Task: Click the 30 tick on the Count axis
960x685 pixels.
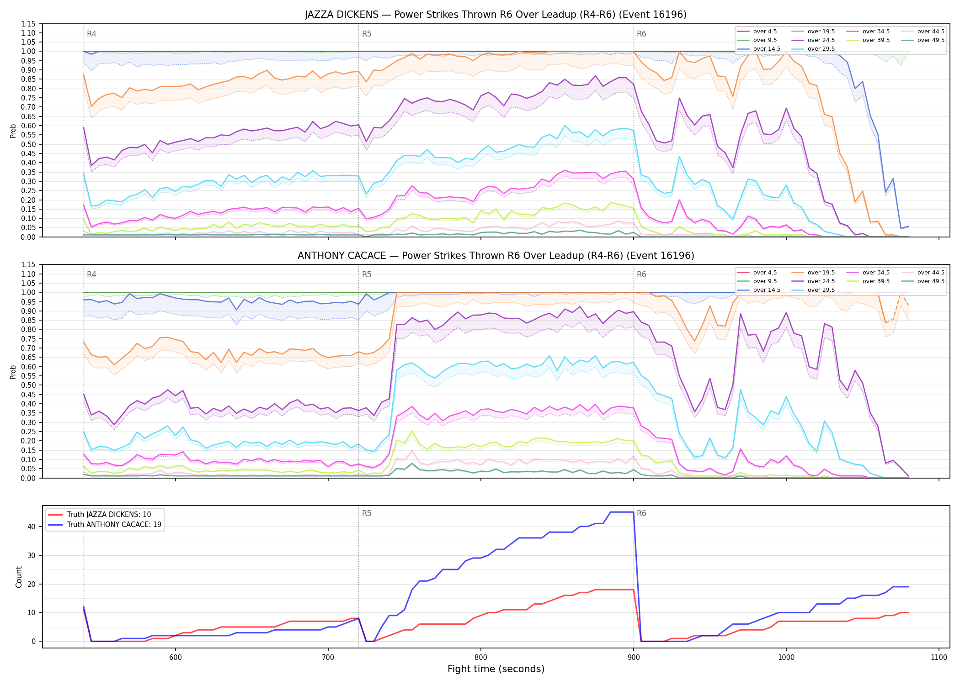Action: click(31, 555)
